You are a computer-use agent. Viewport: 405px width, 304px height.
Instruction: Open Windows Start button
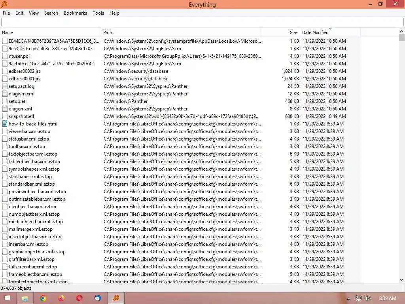coord(7,298)
